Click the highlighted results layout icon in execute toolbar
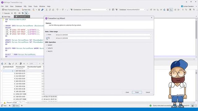 (26, 13)
